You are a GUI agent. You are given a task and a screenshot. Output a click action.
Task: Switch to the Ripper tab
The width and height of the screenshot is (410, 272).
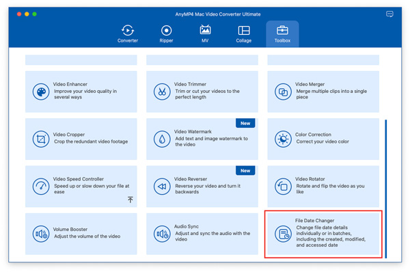click(x=166, y=33)
